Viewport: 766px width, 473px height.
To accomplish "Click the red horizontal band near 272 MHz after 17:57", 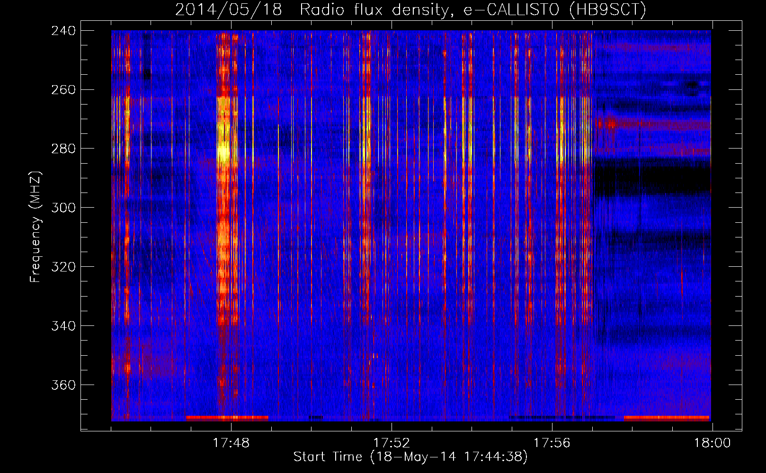I will [x=653, y=125].
